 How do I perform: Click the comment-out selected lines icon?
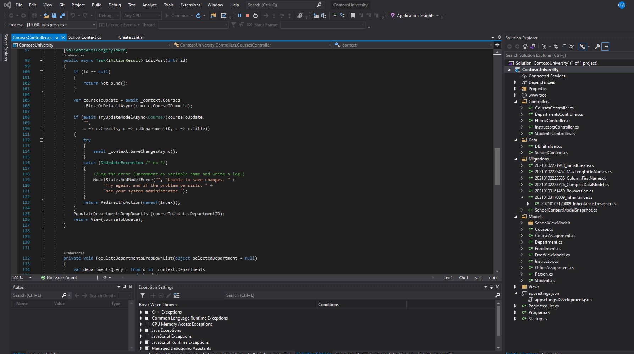[335, 16]
